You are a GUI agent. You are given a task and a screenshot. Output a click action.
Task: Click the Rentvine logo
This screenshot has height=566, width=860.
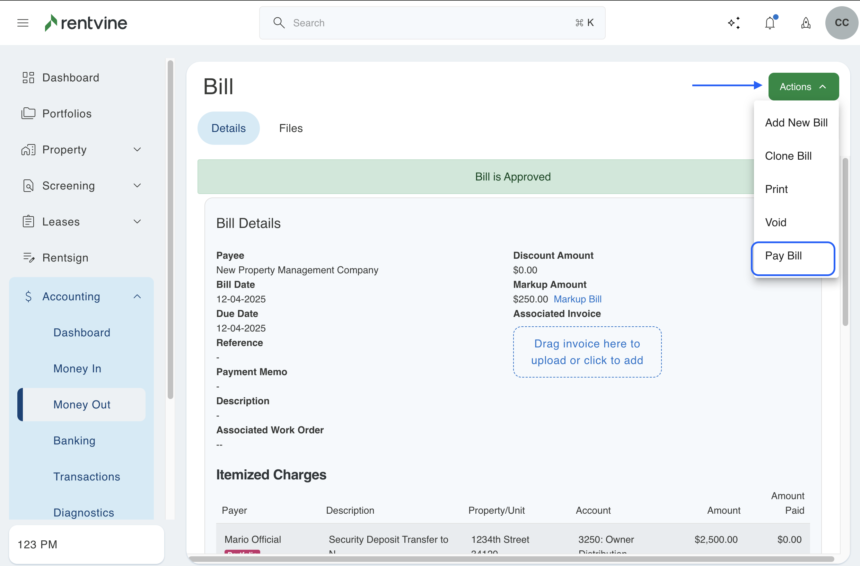pos(86,23)
